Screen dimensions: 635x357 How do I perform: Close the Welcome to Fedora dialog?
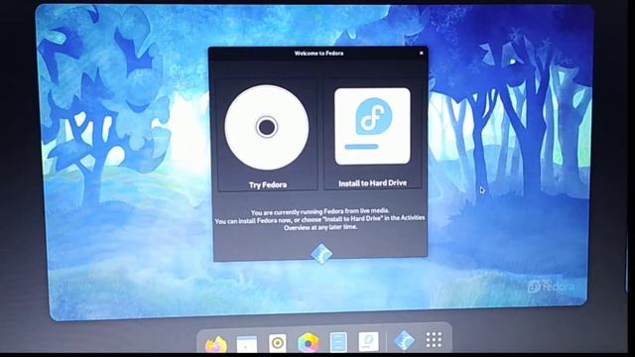[421, 53]
